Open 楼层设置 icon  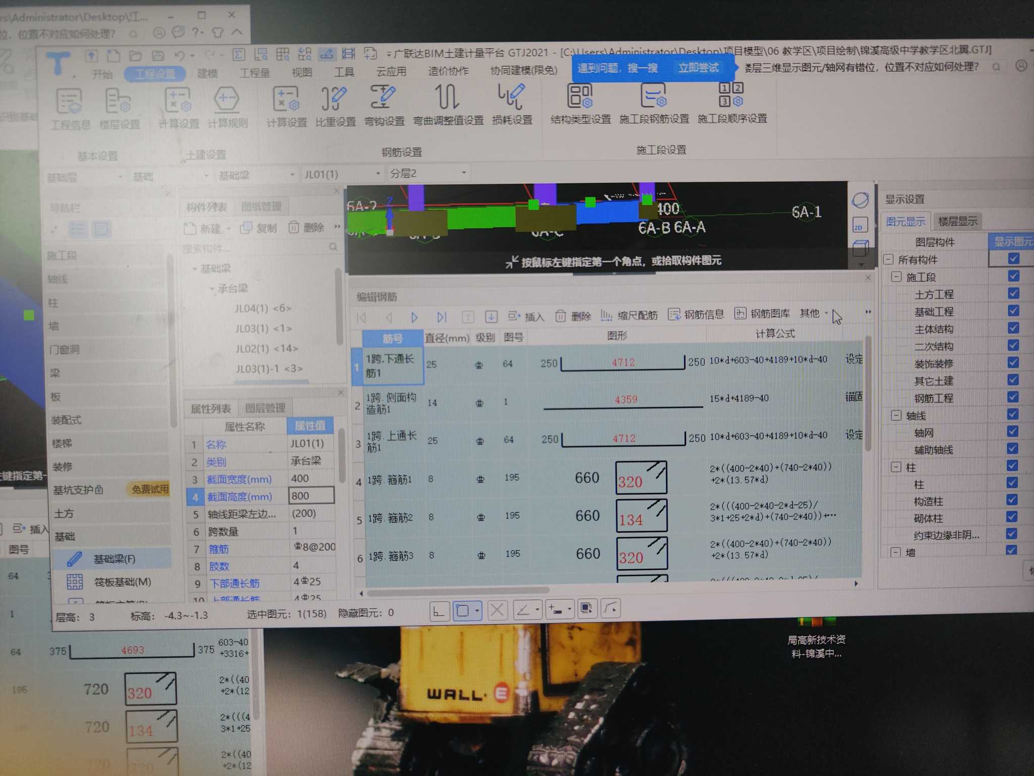(x=119, y=109)
